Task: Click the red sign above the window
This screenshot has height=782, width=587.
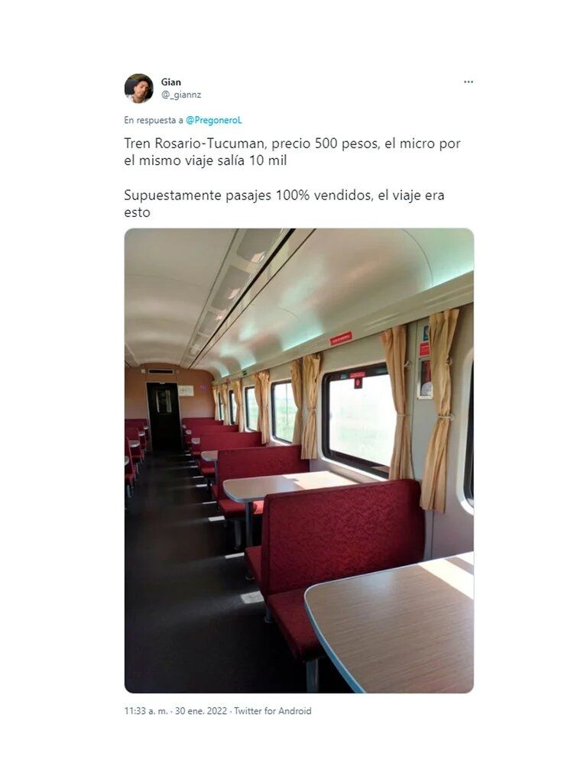Action: 341,338
